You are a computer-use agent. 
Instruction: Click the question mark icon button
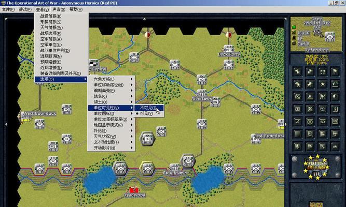[335, 109]
